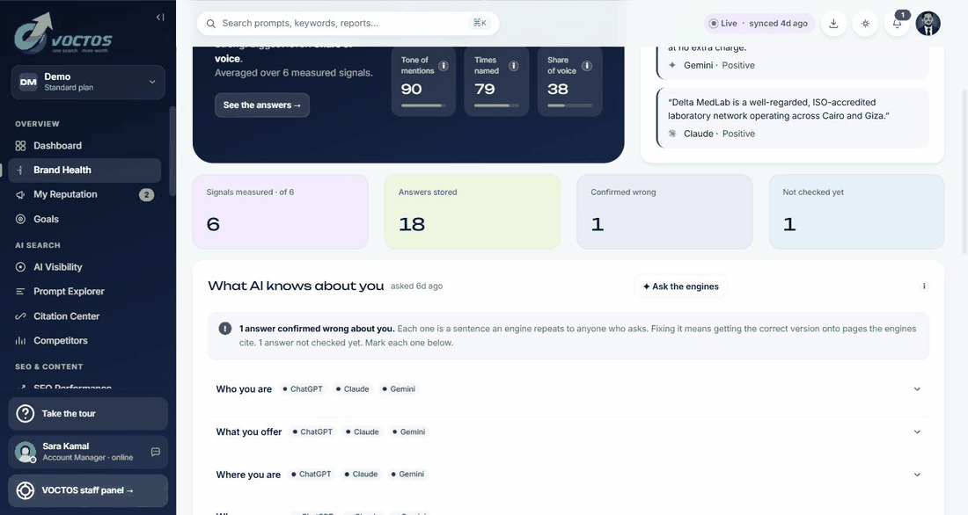Open the Demo Standard plan workspace dropdown
The width and height of the screenshot is (968, 515).
coord(88,82)
